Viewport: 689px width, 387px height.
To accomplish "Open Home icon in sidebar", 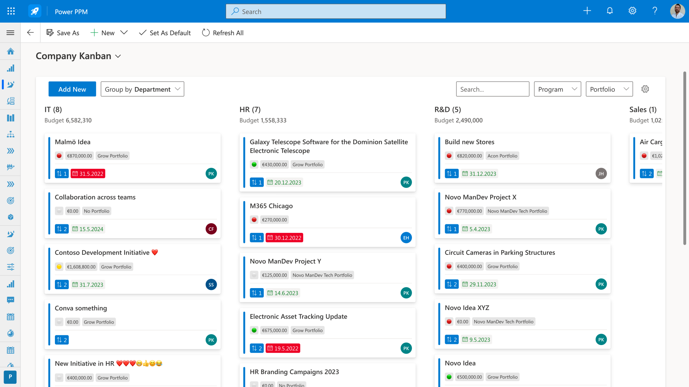I will 10,51.
